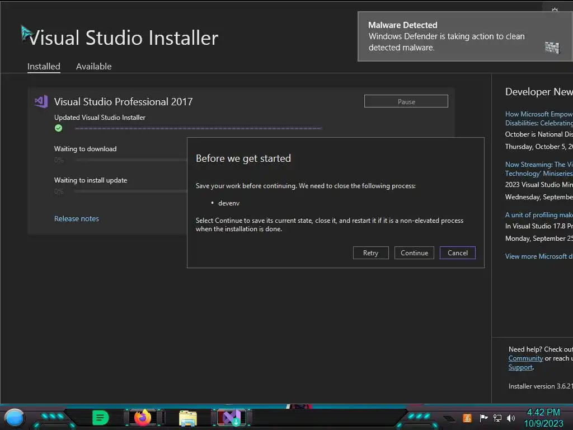
Task: Click the Malware Detected notification
Action: point(465,36)
